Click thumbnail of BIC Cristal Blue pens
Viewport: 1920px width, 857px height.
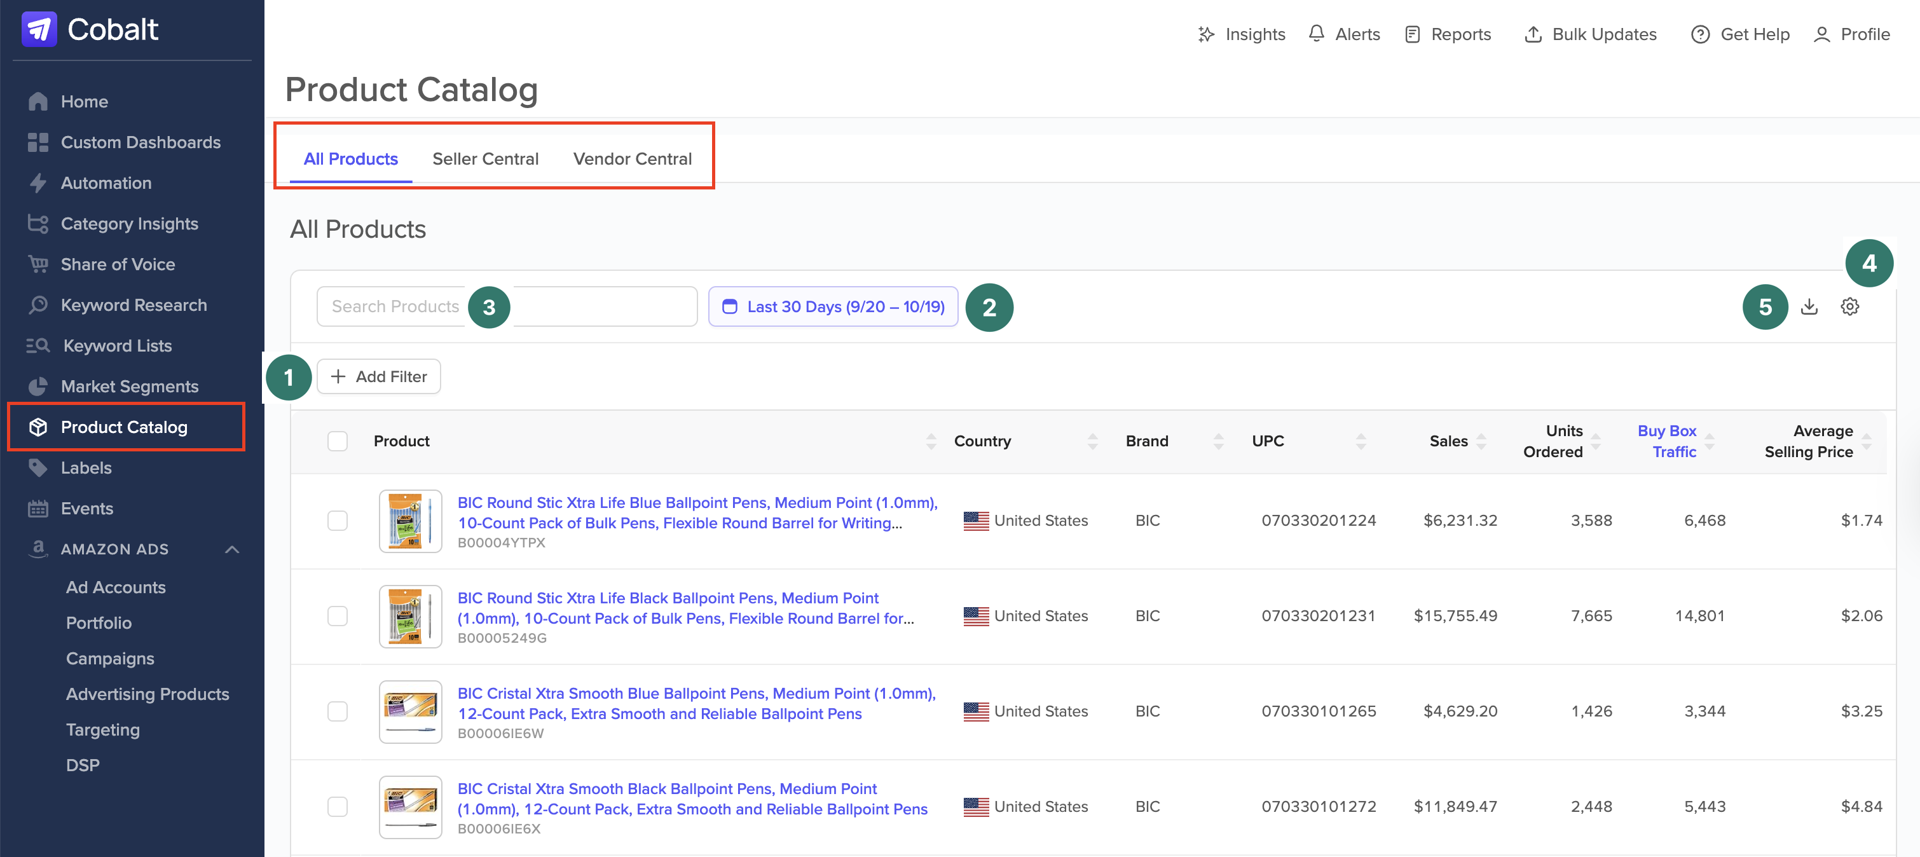(411, 711)
